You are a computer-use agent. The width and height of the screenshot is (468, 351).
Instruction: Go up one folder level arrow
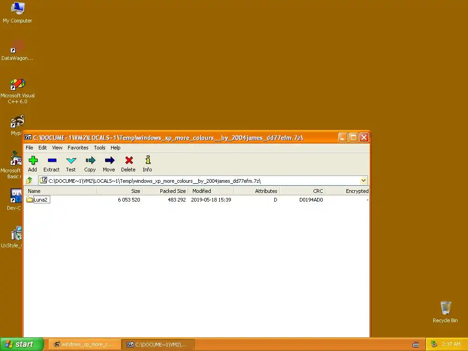pyautogui.click(x=29, y=180)
